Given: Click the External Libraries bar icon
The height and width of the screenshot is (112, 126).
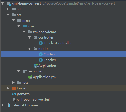Looking at the screenshot, I should click(9, 105).
